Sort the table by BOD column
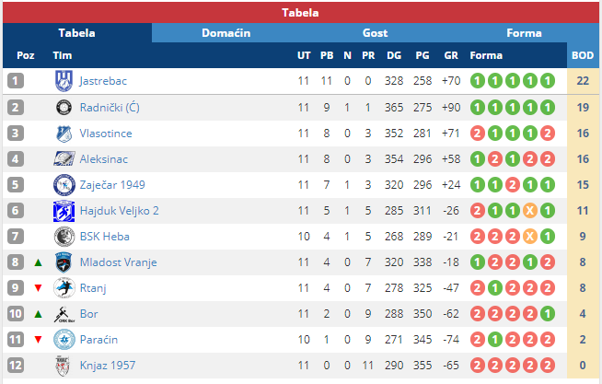 tap(582, 55)
